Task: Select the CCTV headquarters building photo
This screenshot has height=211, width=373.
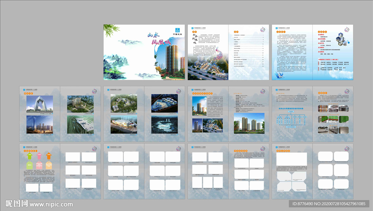Action: [39, 104]
